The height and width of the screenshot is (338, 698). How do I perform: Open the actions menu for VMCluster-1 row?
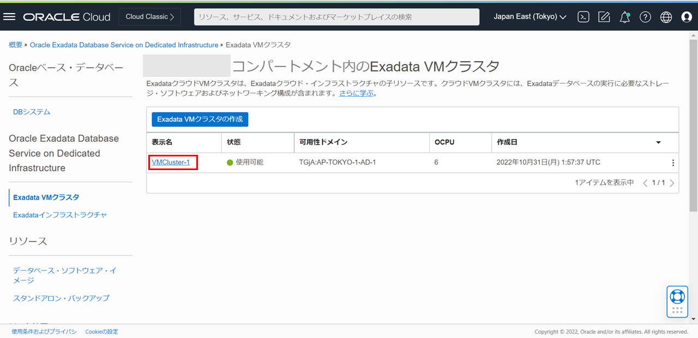coord(673,162)
